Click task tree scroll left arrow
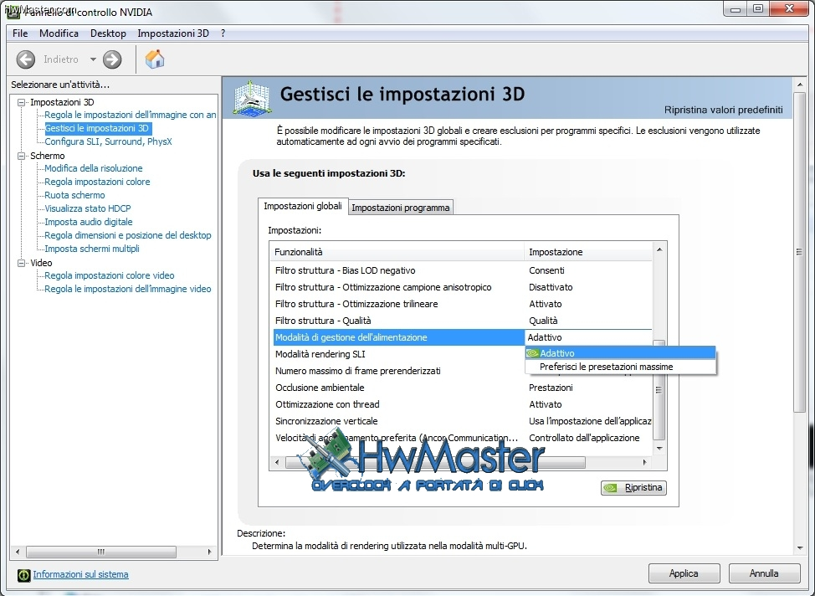 [18, 552]
